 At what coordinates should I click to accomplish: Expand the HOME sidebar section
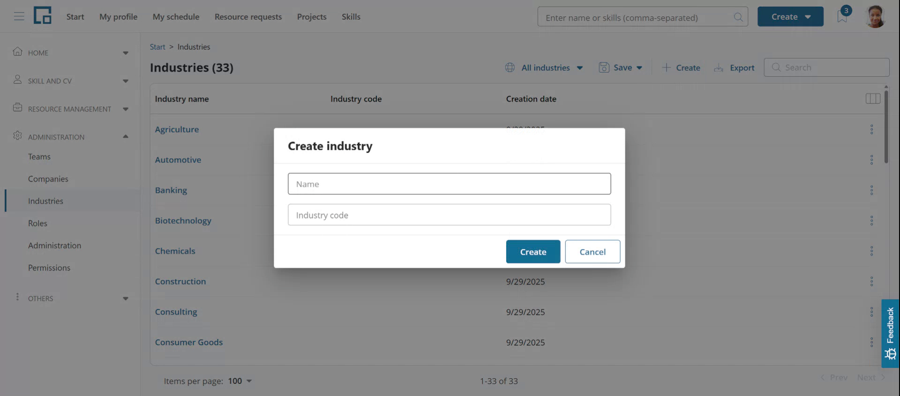tap(70, 52)
